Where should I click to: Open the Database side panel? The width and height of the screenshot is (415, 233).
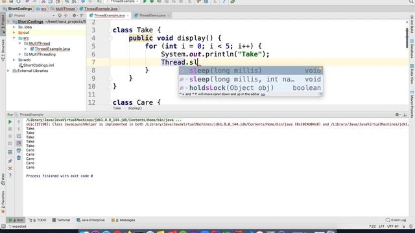click(412, 49)
